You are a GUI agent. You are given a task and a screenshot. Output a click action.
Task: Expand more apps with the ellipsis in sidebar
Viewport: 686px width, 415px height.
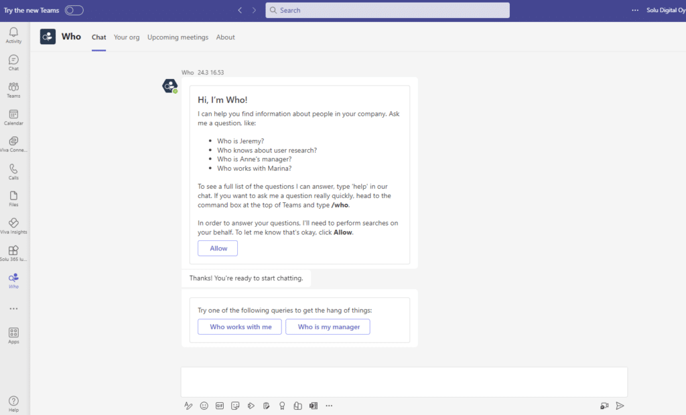(x=13, y=309)
